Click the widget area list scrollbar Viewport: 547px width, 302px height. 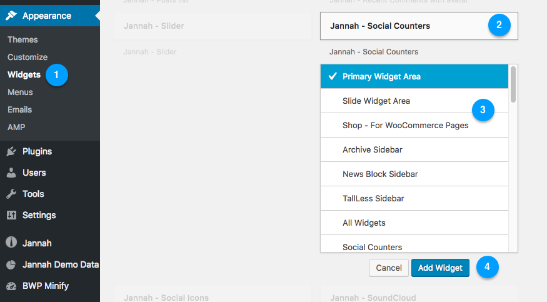coord(513,84)
